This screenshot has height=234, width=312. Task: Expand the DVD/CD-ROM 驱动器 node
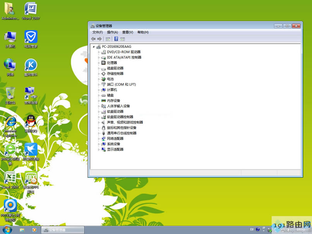(x=99, y=52)
